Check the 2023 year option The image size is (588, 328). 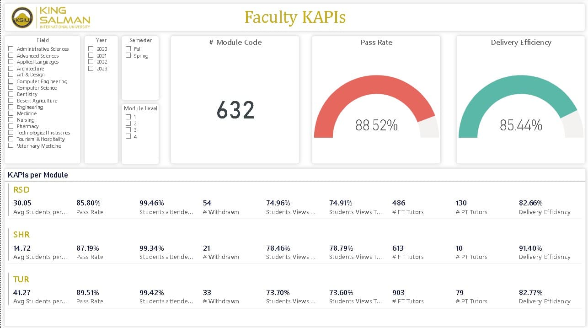pyautogui.click(x=91, y=68)
